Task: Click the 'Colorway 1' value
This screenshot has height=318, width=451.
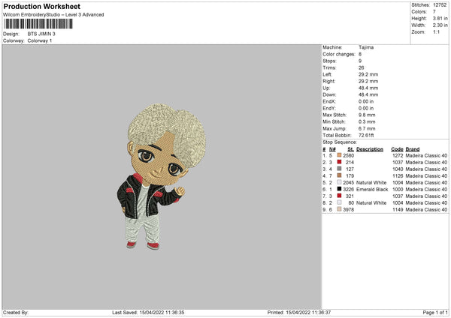Action: [x=40, y=40]
